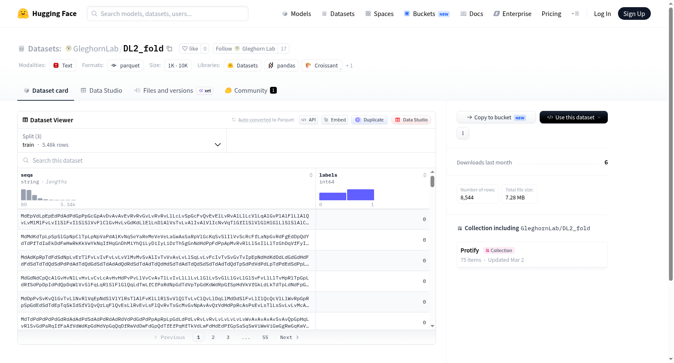The height and width of the screenshot is (363, 674).
Task: Click the Sign Up button
Action: coord(634,13)
